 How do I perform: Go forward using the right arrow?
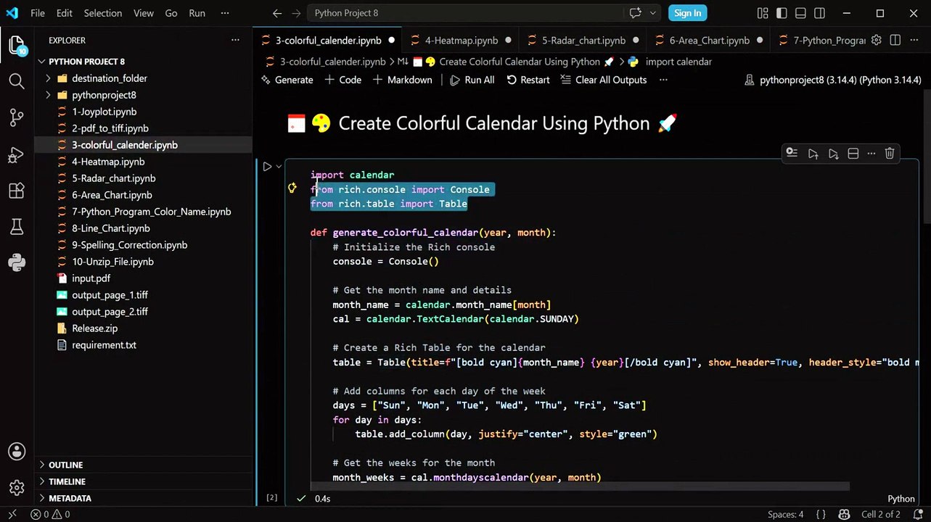click(x=298, y=13)
